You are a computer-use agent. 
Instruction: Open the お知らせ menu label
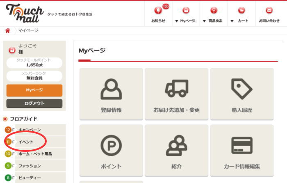point(158,21)
